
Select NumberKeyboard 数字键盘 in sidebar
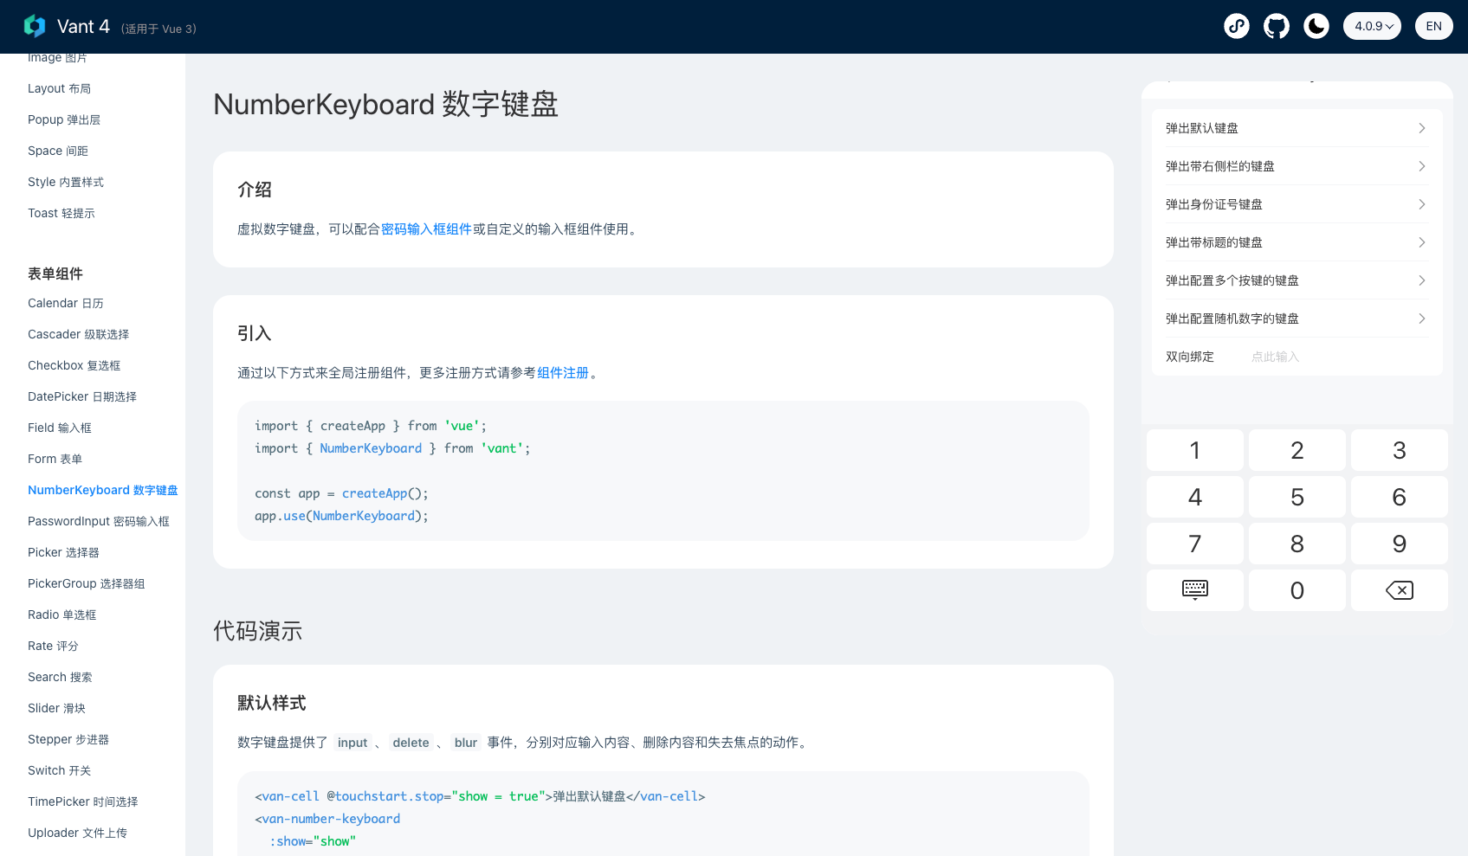(x=103, y=490)
